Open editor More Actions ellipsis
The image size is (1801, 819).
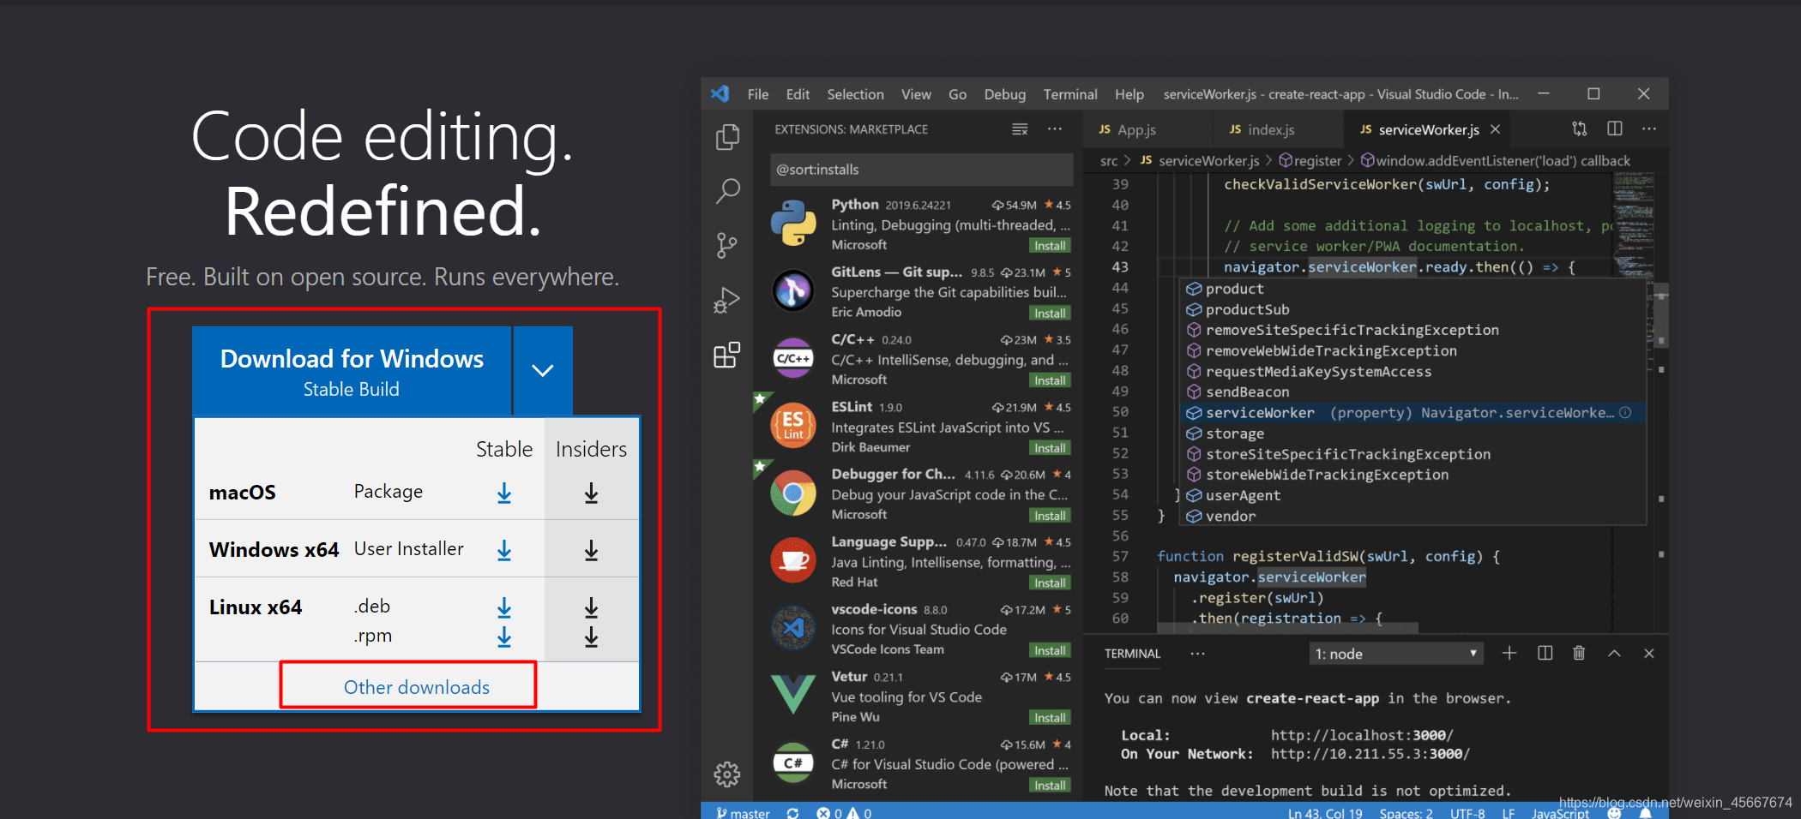click(x=1649, y=129)
